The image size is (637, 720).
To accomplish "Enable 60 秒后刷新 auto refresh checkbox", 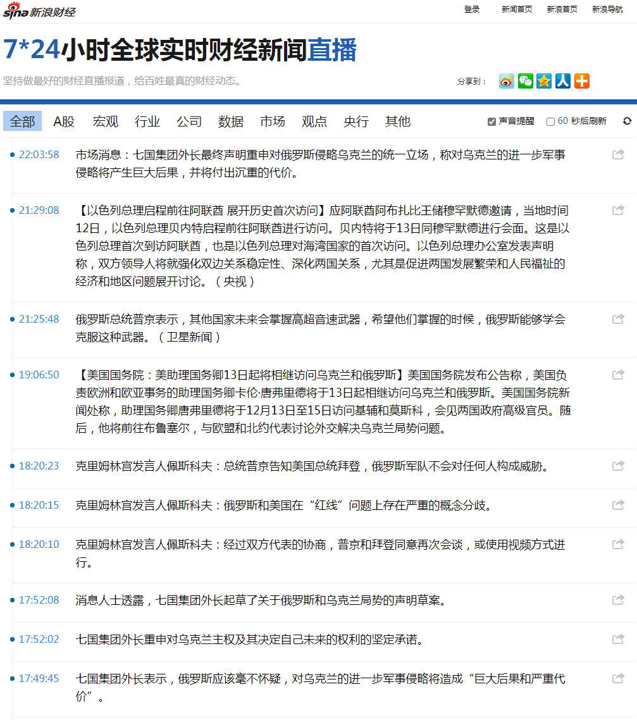I will (551, 121).
